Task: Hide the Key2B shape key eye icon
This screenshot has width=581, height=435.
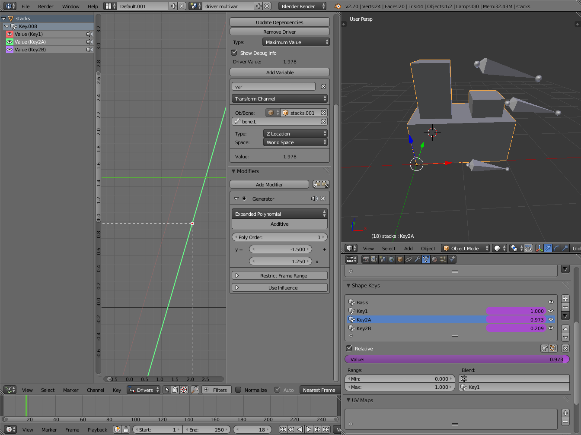Action: coord(551,328)
